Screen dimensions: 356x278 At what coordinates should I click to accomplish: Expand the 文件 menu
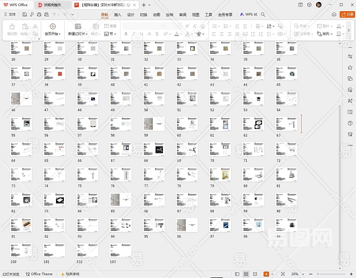[x=10, y=14]
